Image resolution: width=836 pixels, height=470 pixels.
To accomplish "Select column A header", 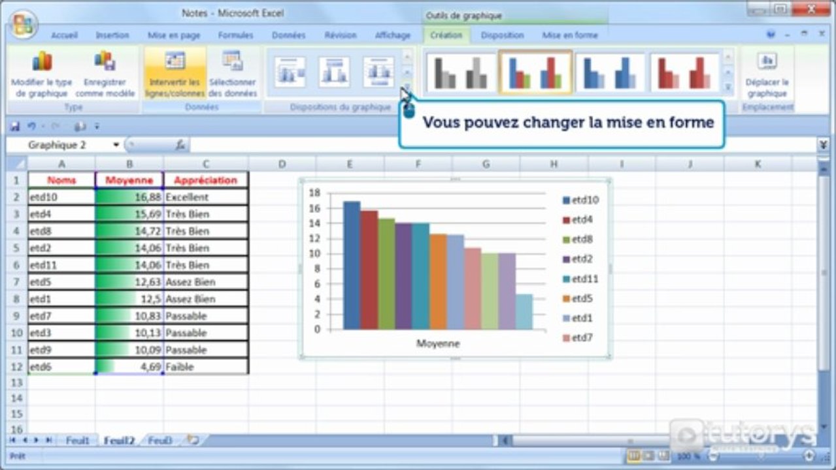I will 61,164.
